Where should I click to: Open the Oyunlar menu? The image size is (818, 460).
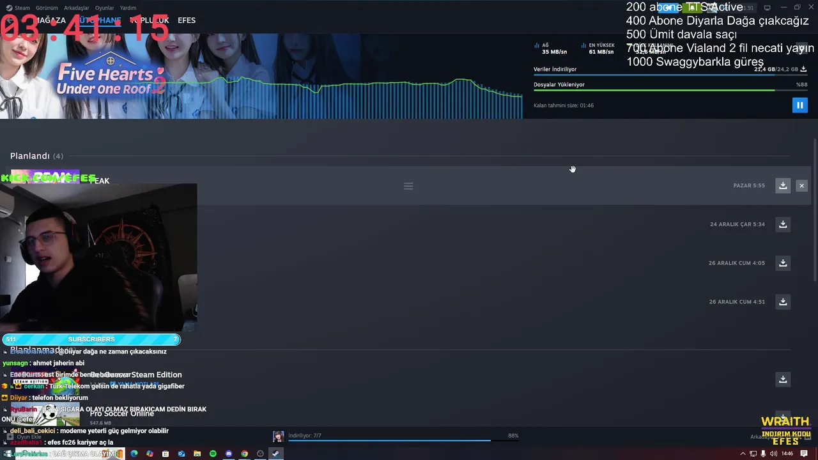point(104,8)
